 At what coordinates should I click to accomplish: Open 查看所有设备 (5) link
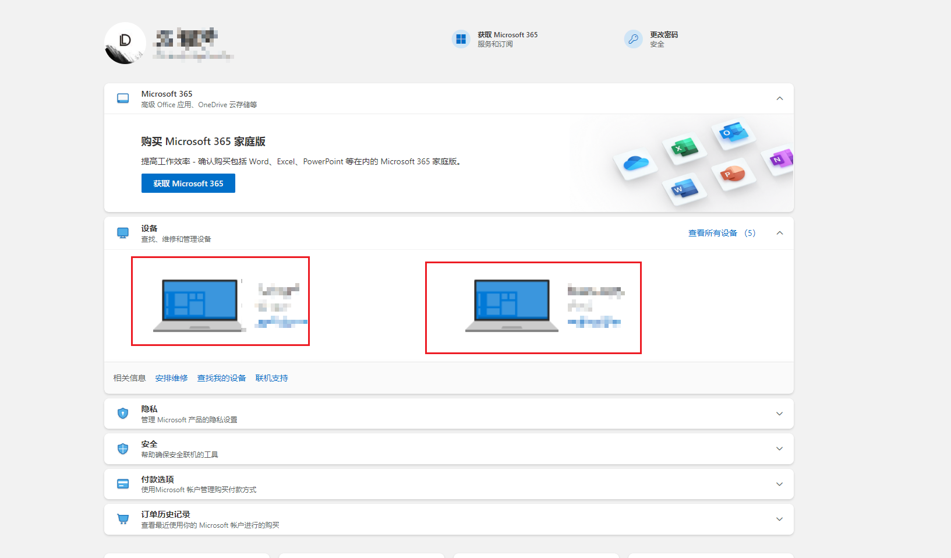722,233
